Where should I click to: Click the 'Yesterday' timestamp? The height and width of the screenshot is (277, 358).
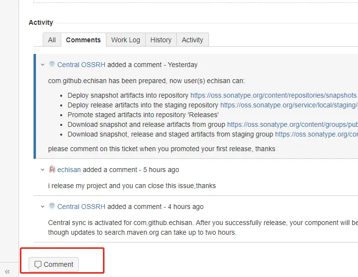pyautogui.click(x=183, y=65)
